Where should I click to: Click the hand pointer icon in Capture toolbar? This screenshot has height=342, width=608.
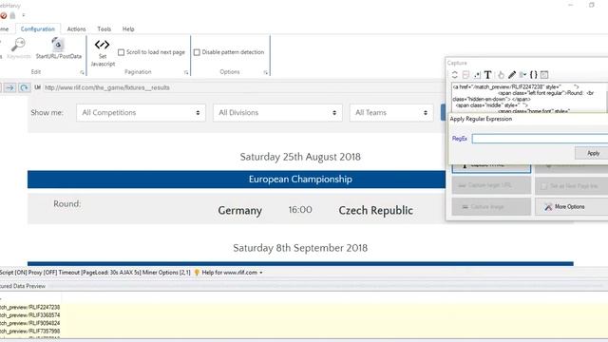[501, 75]
